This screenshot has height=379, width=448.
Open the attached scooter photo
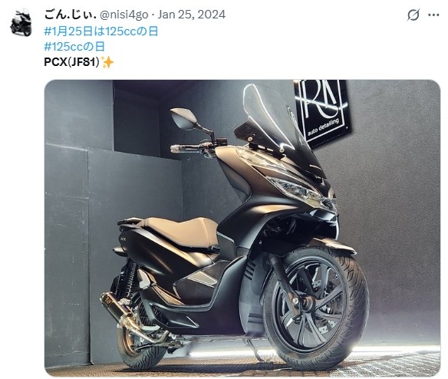pyautogui.click(x=242, y=228)
